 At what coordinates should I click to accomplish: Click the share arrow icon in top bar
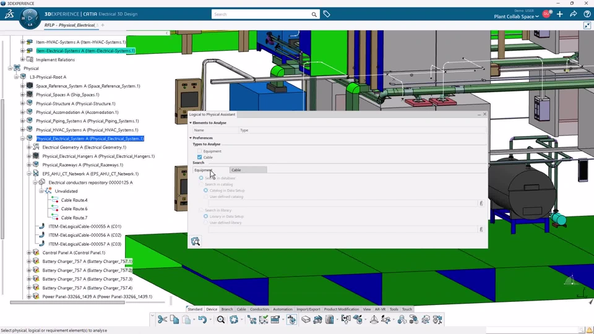point(574,14)
